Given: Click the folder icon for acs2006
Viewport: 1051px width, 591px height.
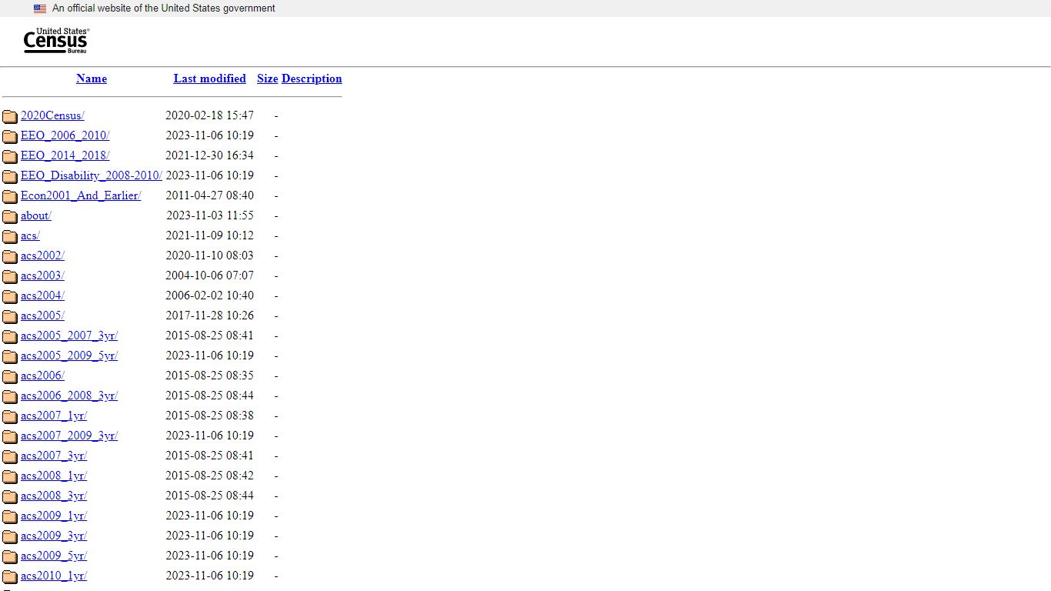Looking at the screenshot, I should click(10, 376).
